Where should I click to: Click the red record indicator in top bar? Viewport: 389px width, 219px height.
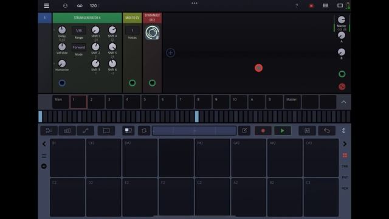311,5
